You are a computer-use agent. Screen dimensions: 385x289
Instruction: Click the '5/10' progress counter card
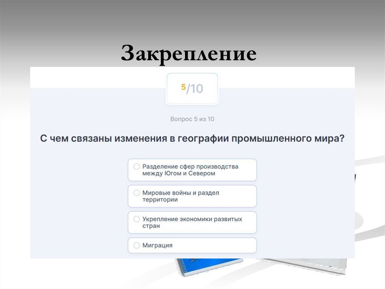(192, 88)
